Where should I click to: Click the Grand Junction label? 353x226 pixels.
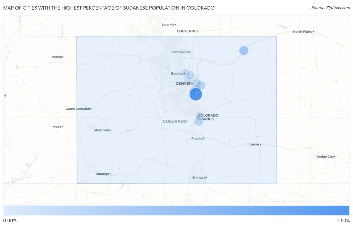coord(78,109)
